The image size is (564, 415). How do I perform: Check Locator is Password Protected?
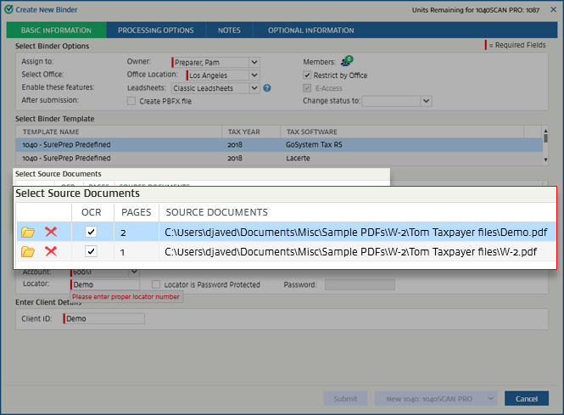click(x=156, y=284)
